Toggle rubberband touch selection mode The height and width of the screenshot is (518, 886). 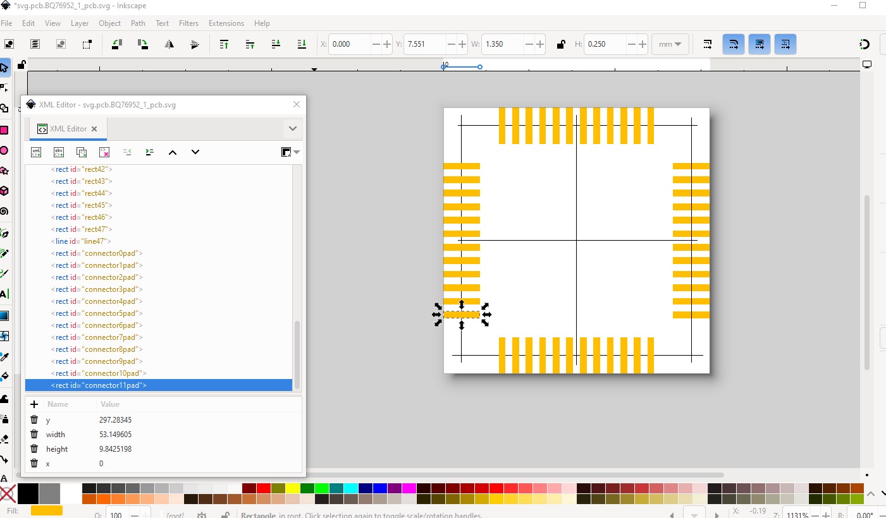pos(87,44)
